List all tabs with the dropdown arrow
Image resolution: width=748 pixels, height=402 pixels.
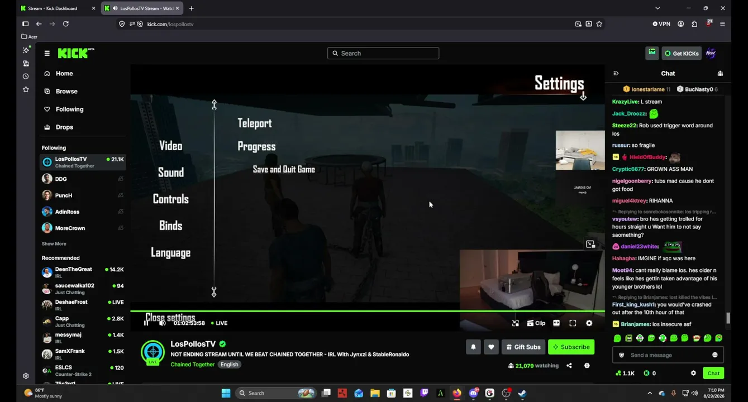(x=658, y=8)
